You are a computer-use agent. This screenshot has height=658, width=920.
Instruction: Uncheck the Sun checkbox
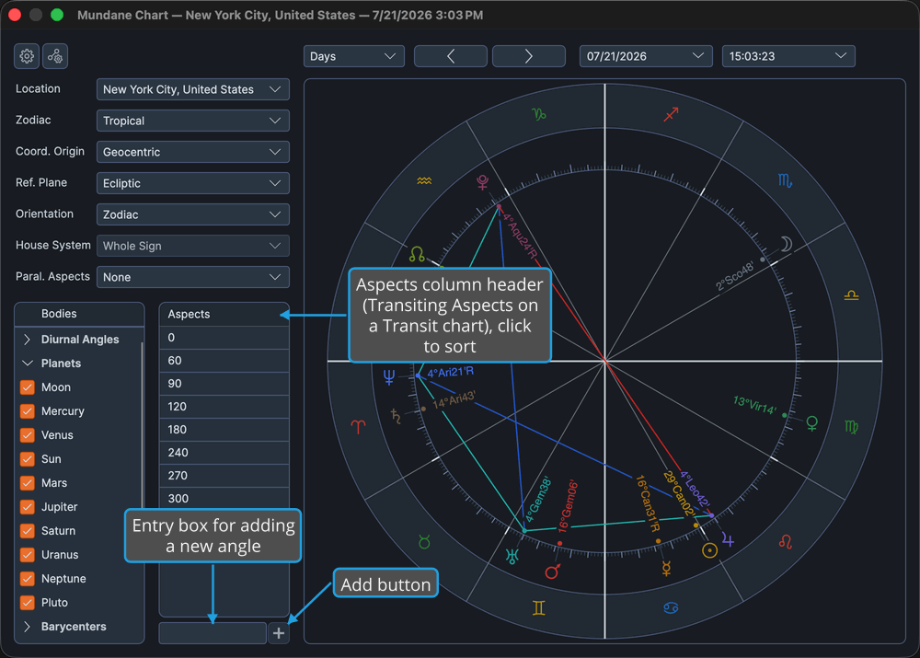pyautogui.click(x=27, y=459)
